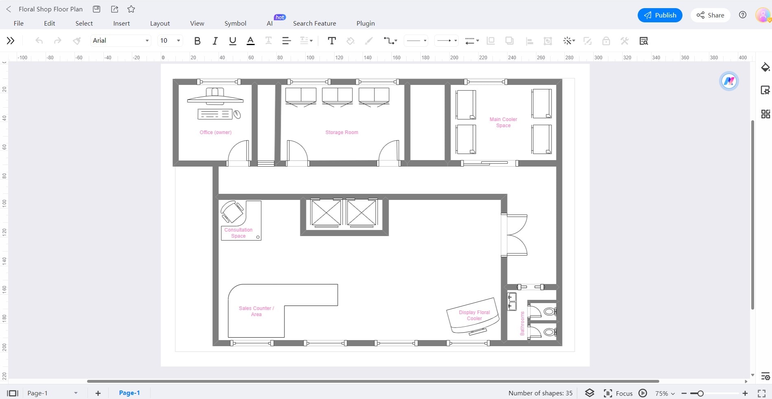
Task: Open the Edit menu
Action: coord(50,23)
